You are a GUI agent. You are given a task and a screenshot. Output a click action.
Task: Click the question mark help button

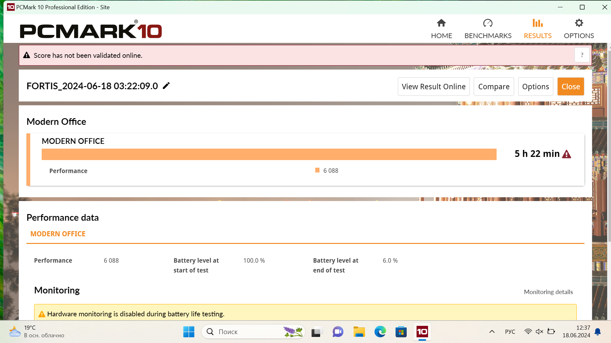pyautogui.click(x=582, y=55)
